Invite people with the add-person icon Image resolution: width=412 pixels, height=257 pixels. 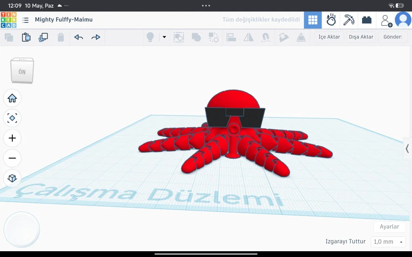(x=386, y=21)
